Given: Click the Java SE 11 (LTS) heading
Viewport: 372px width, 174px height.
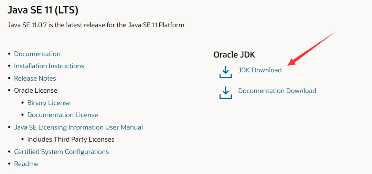Looking at the screenshot, I should pyautogui.click(x=43, y=10).
